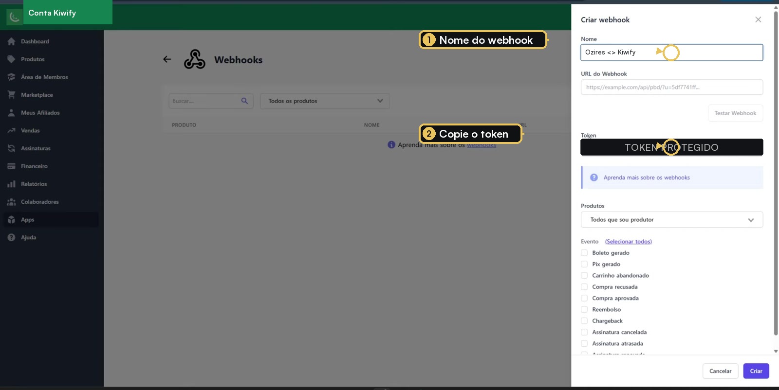Click the Kiwify logo icon
Screen dimensions: 779x390
(x=15, y=18)
